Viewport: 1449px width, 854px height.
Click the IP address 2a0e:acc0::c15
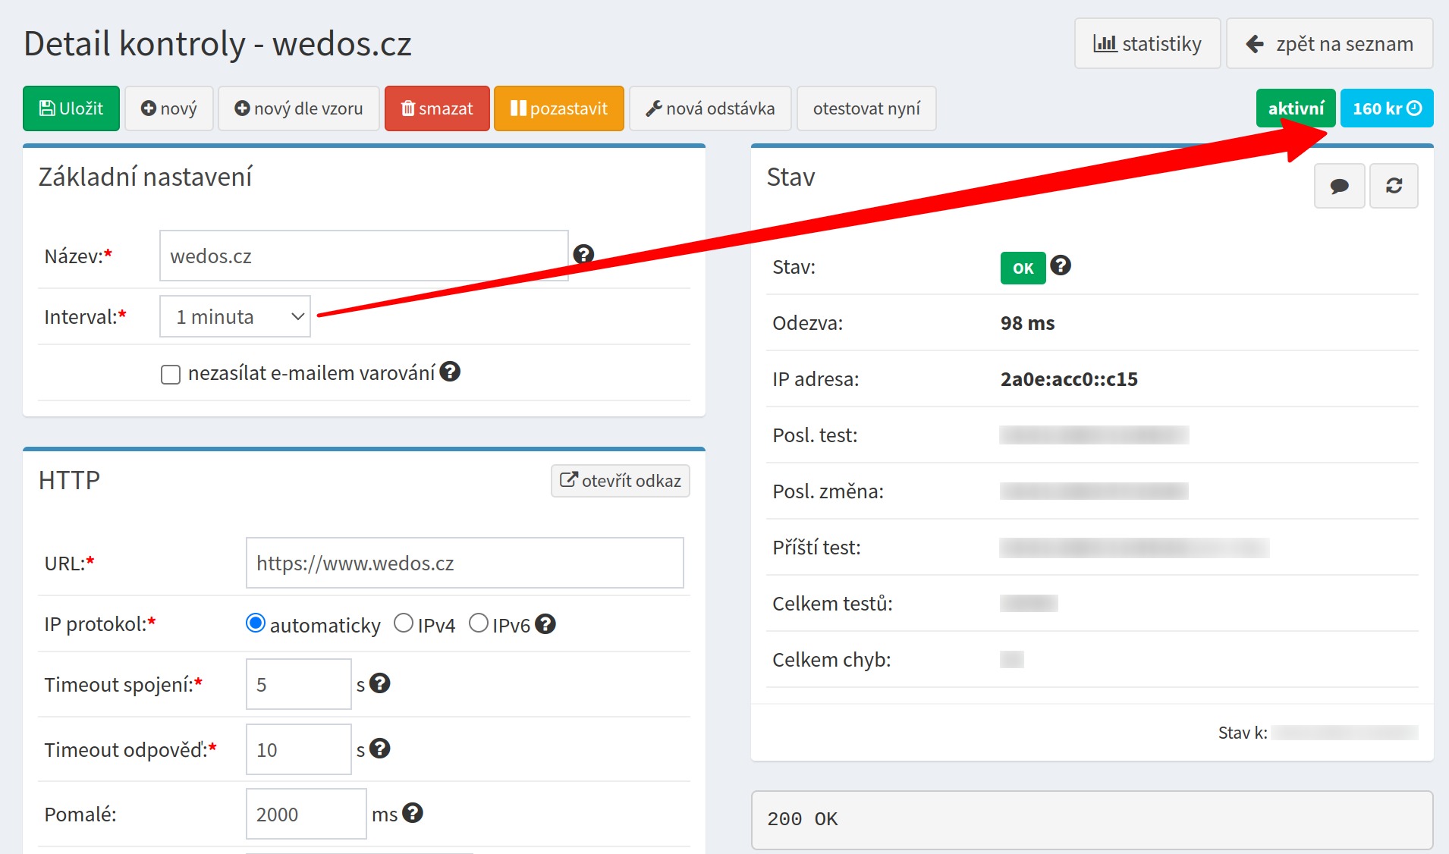point(1069,379)
